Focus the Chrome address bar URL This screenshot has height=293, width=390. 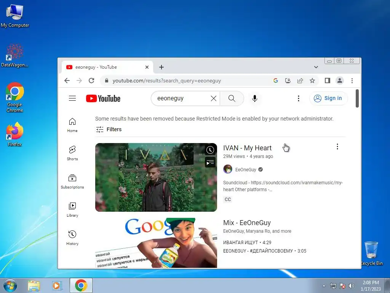coord(167,81)
